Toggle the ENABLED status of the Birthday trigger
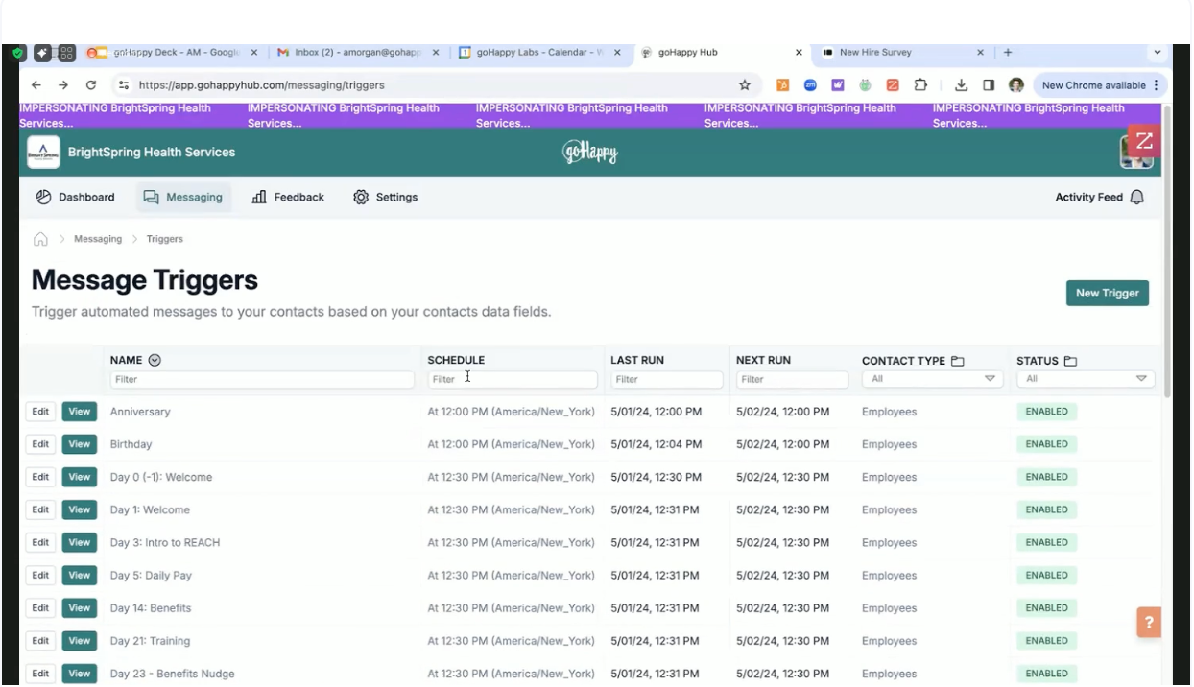This screenshot has width=1194, height=687. [1045, 444]
